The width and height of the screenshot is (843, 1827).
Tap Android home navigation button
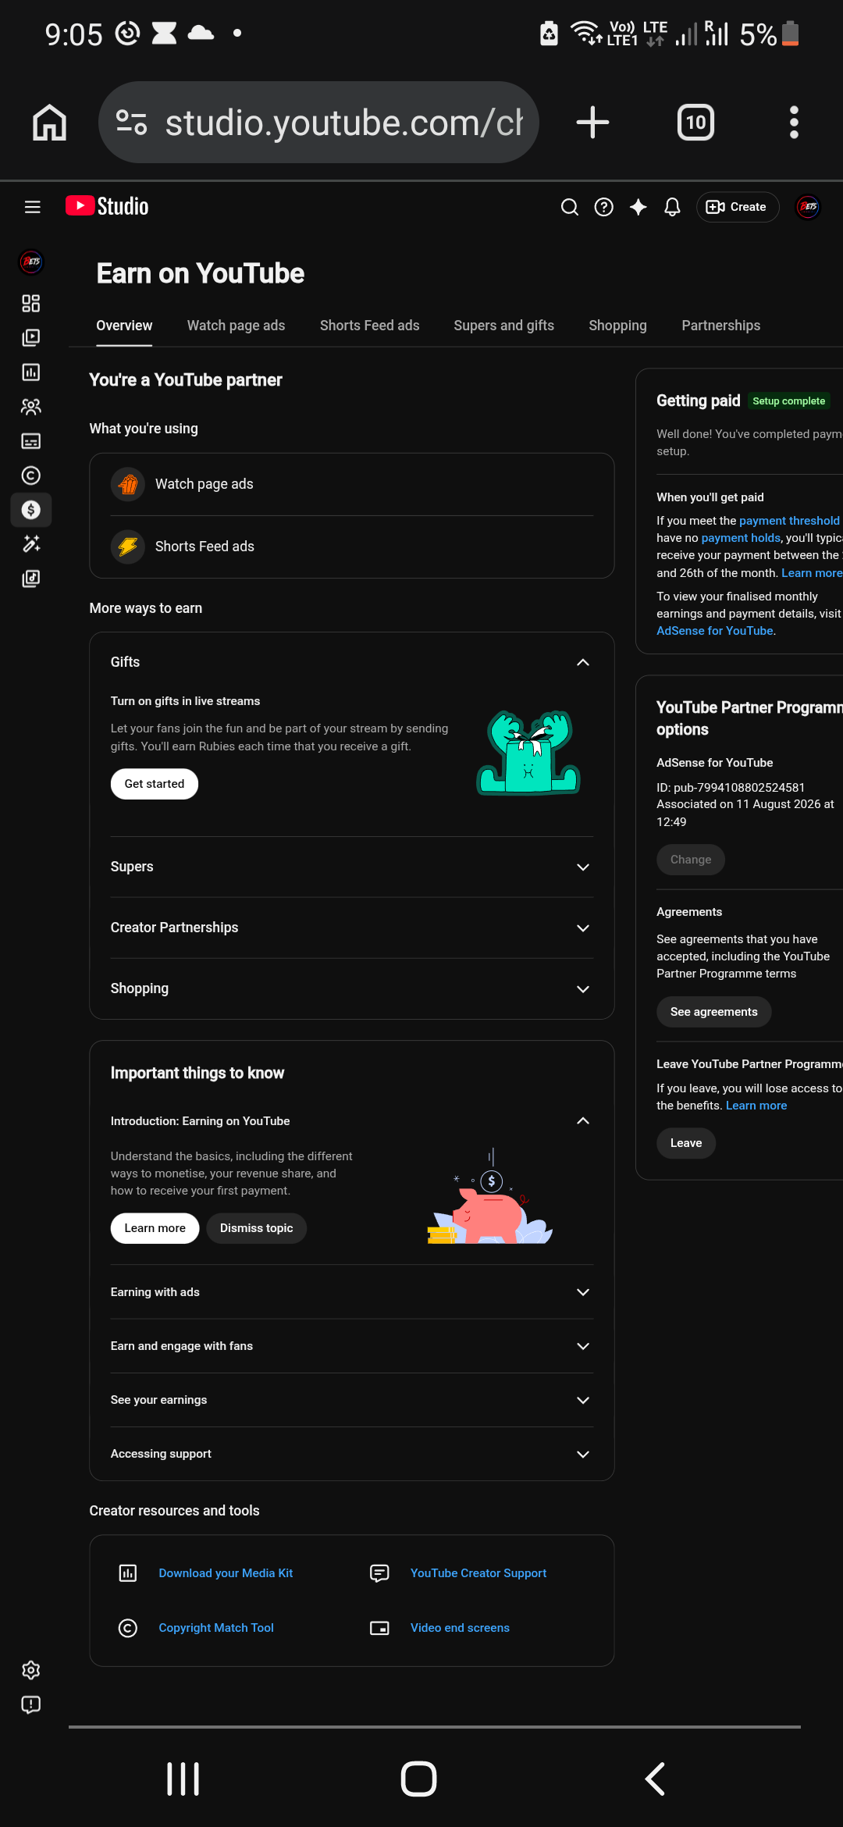pos(419,1779)
